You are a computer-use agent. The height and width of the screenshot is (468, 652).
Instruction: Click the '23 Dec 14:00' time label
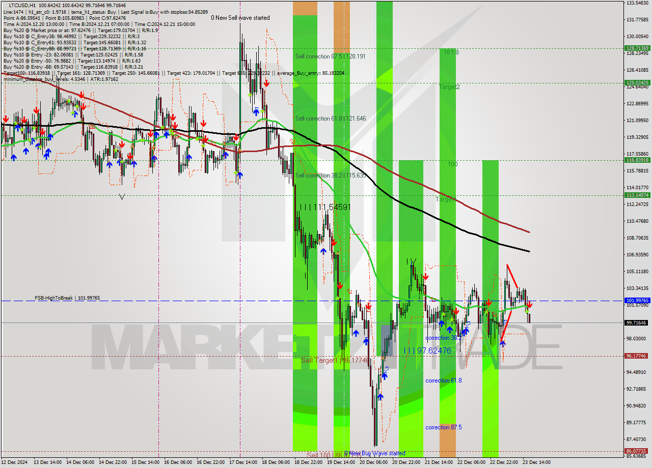point(537,462)
